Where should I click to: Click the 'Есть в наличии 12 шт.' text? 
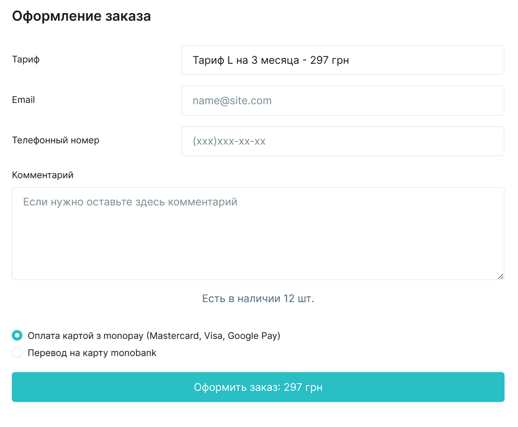[258, 299]
